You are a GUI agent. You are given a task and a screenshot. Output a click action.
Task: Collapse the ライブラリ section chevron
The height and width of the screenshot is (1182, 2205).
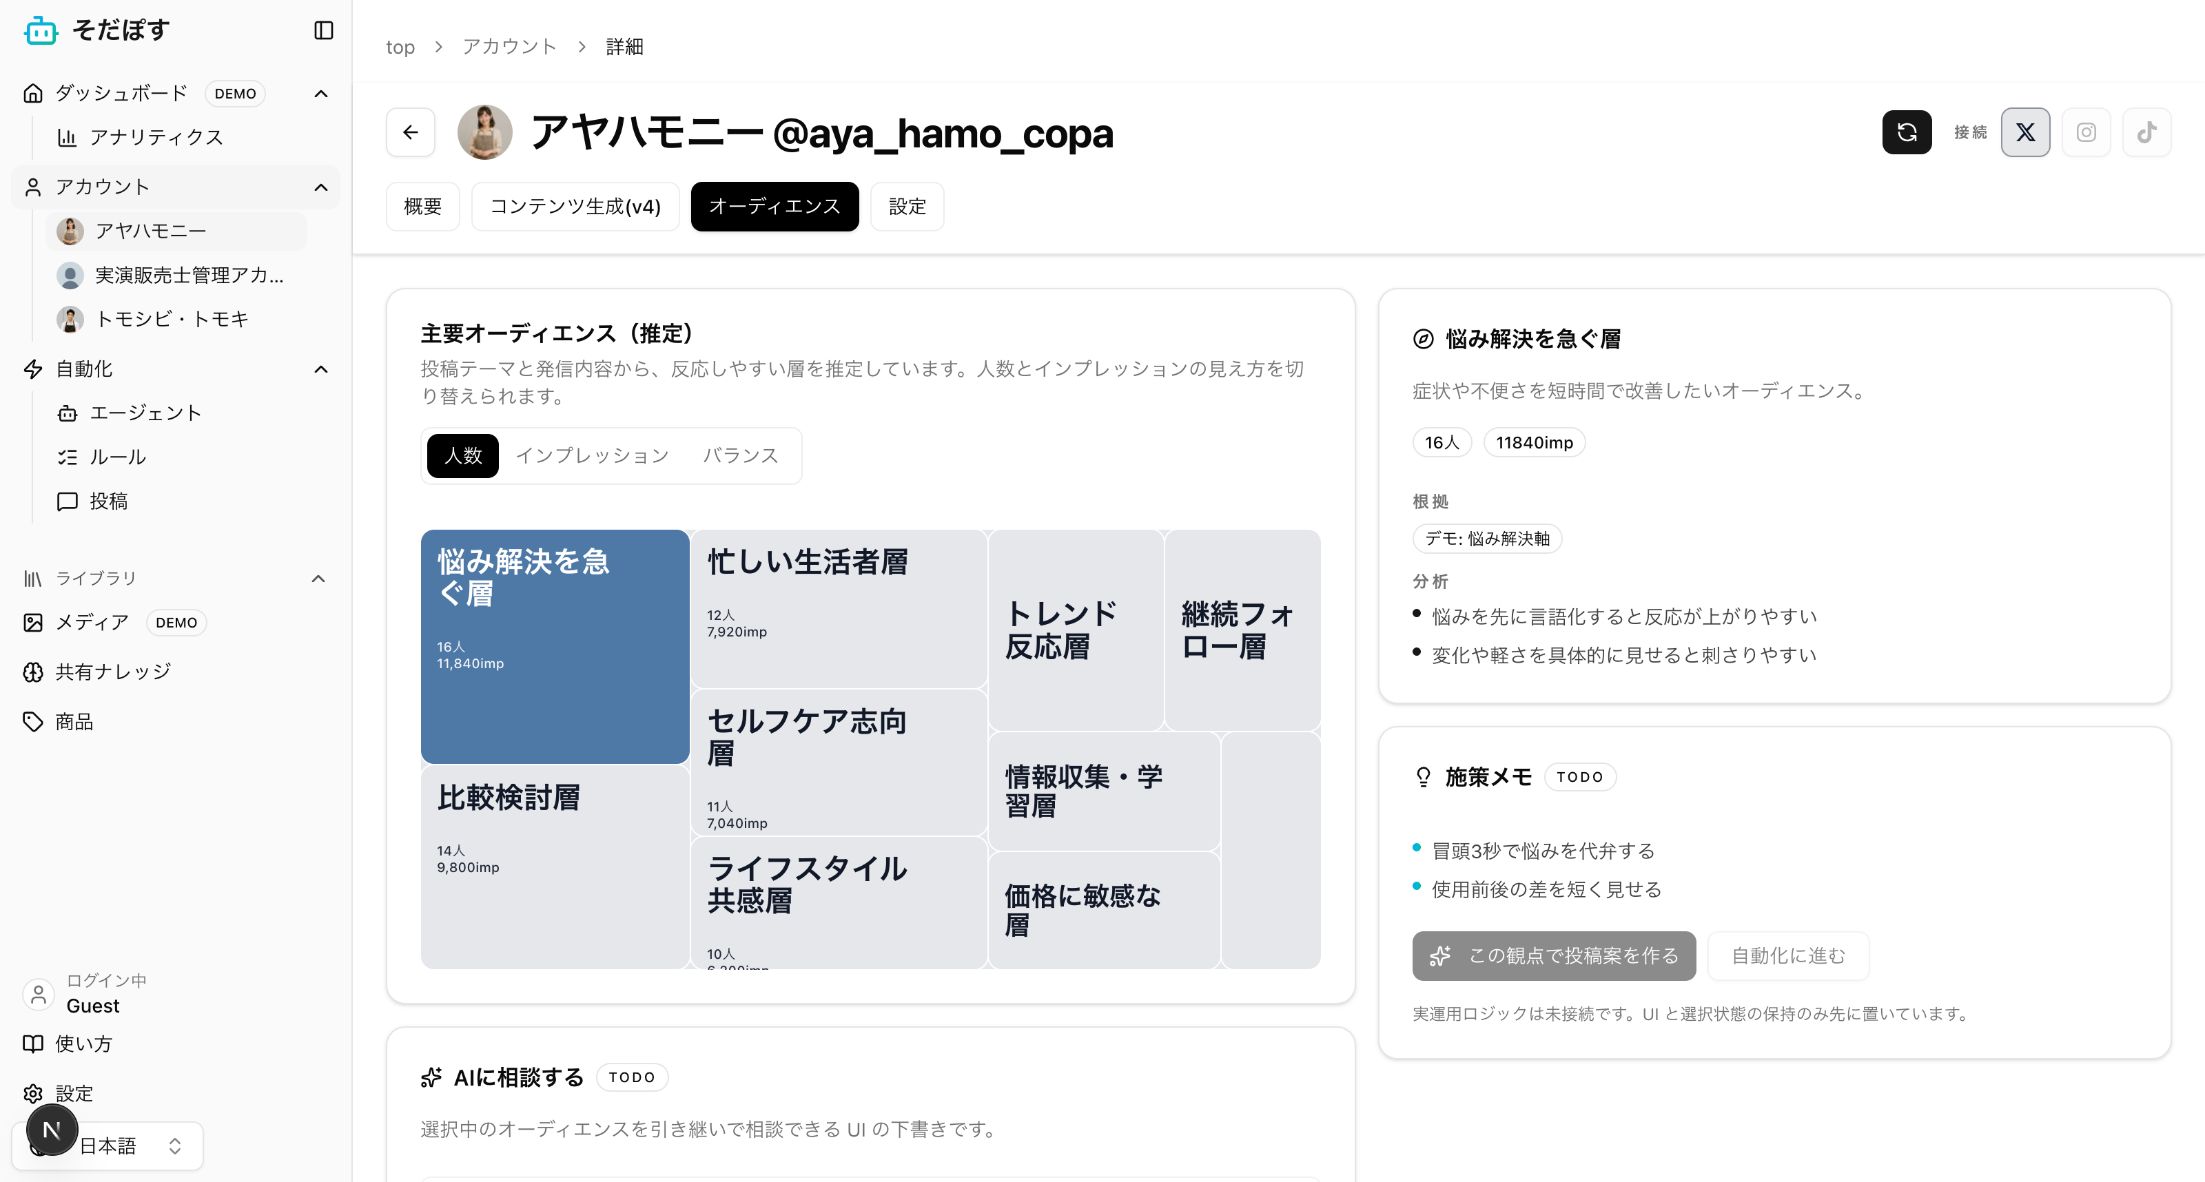(x=318, y=578)
